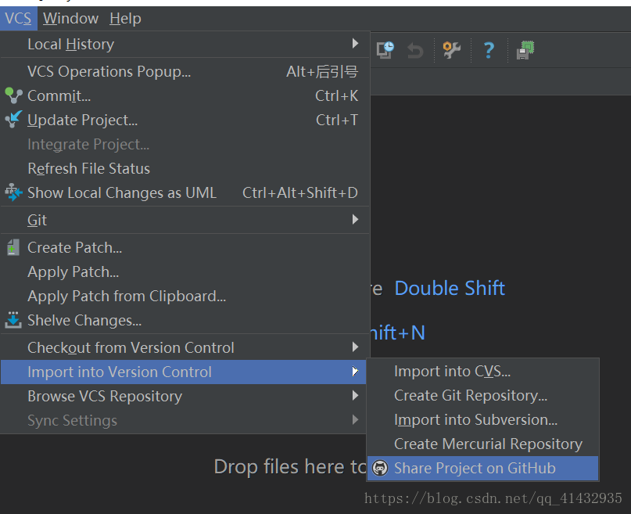The height and width of the screenshot is (514, 631).
Task: Select Create Mercurial Repository
Action: 483,444
